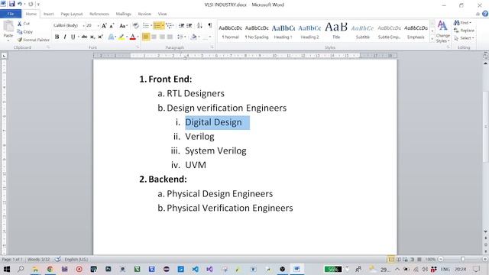489x275 pixels.
Task: Click the tab selector at ruler corner
Action: click(x=4, y=56)
